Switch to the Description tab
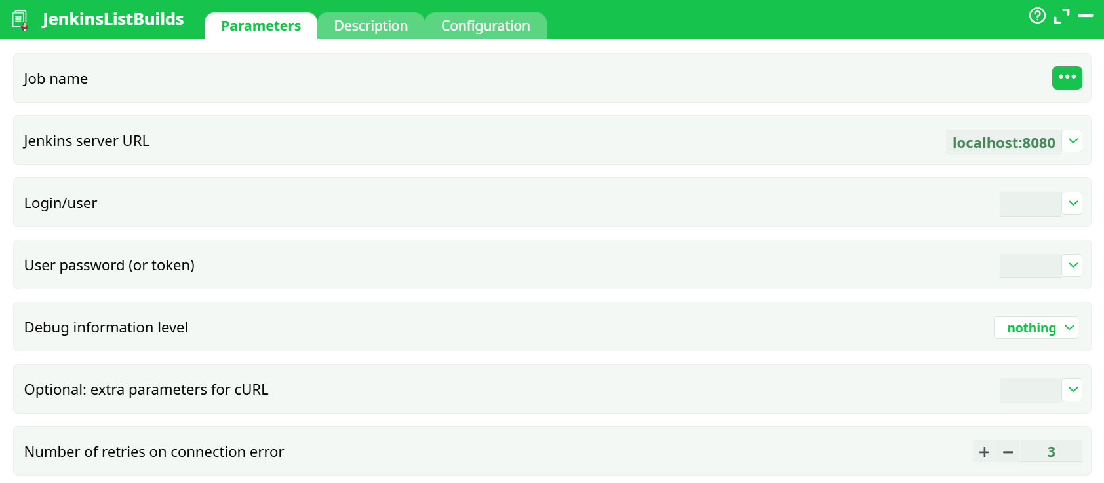The height and width of the screenshot is (483, 1104). [x=370, y=26]
